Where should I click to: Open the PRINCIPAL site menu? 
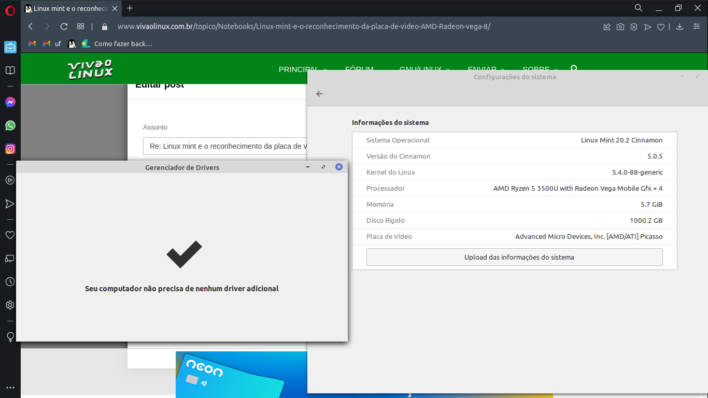point(303,69)
